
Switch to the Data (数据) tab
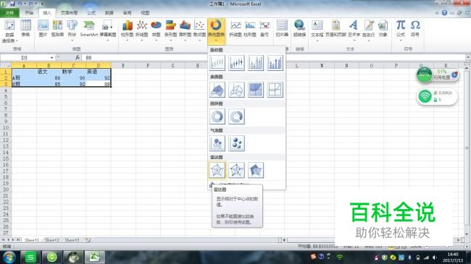(109, 13)
